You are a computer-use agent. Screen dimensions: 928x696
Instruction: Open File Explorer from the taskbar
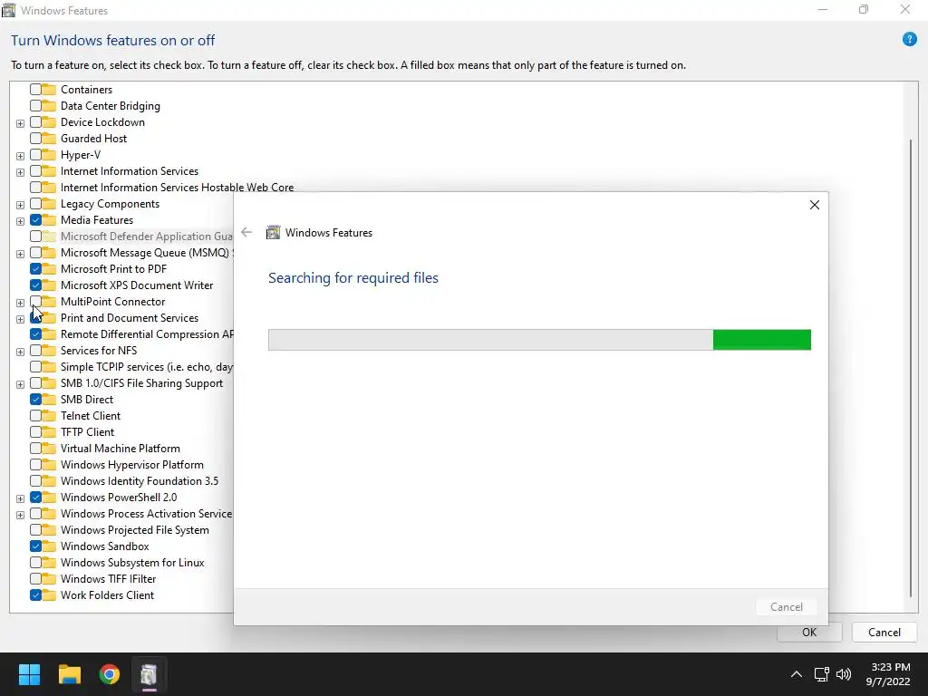point(69,674)
